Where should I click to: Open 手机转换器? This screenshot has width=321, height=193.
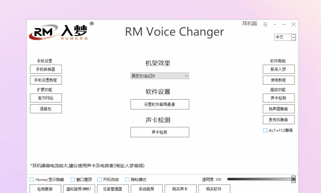coord(46,69)
